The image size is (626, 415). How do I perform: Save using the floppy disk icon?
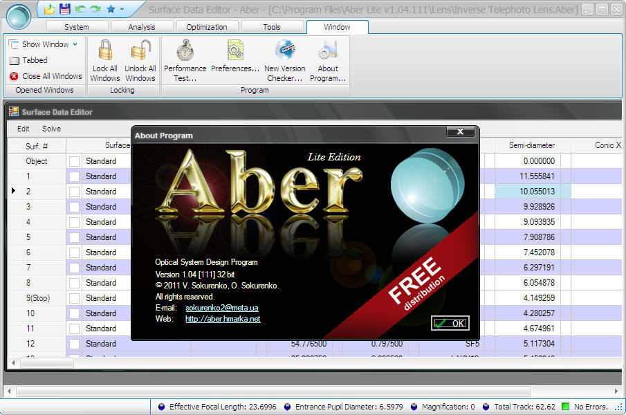(x=65, y=9)
